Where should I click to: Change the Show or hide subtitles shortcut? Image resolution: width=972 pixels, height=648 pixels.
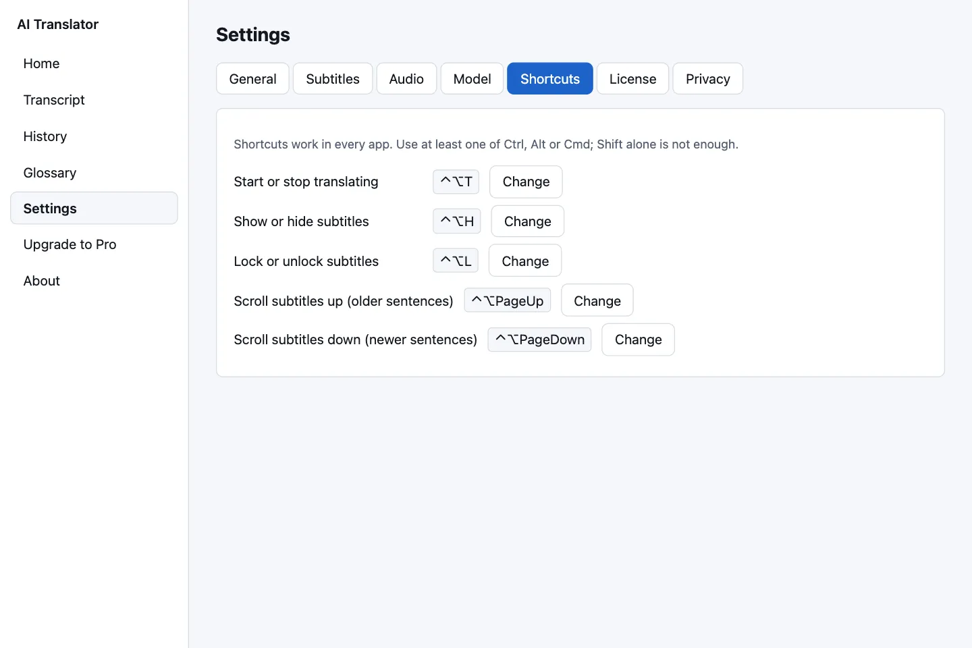(527, 221)
